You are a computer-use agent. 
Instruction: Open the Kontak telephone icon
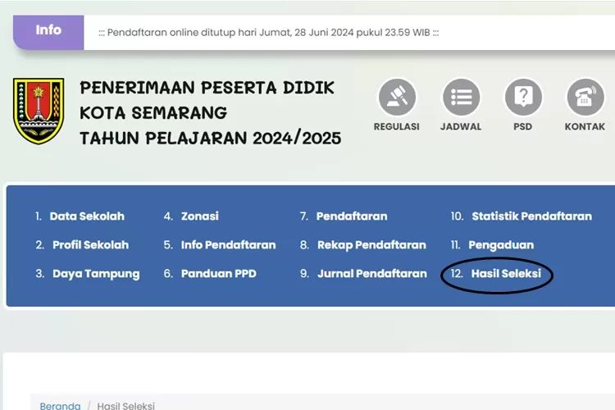point(585,97)
